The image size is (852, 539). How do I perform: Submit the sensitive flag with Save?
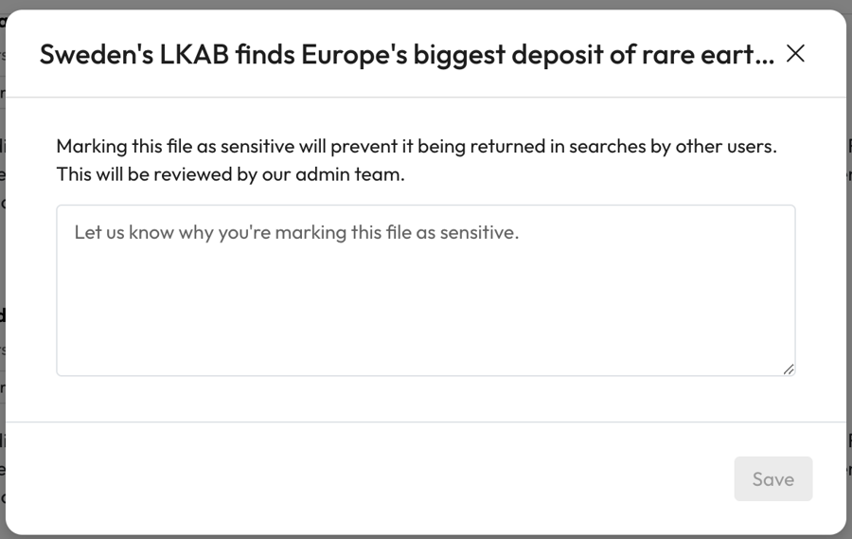(772, 479)
